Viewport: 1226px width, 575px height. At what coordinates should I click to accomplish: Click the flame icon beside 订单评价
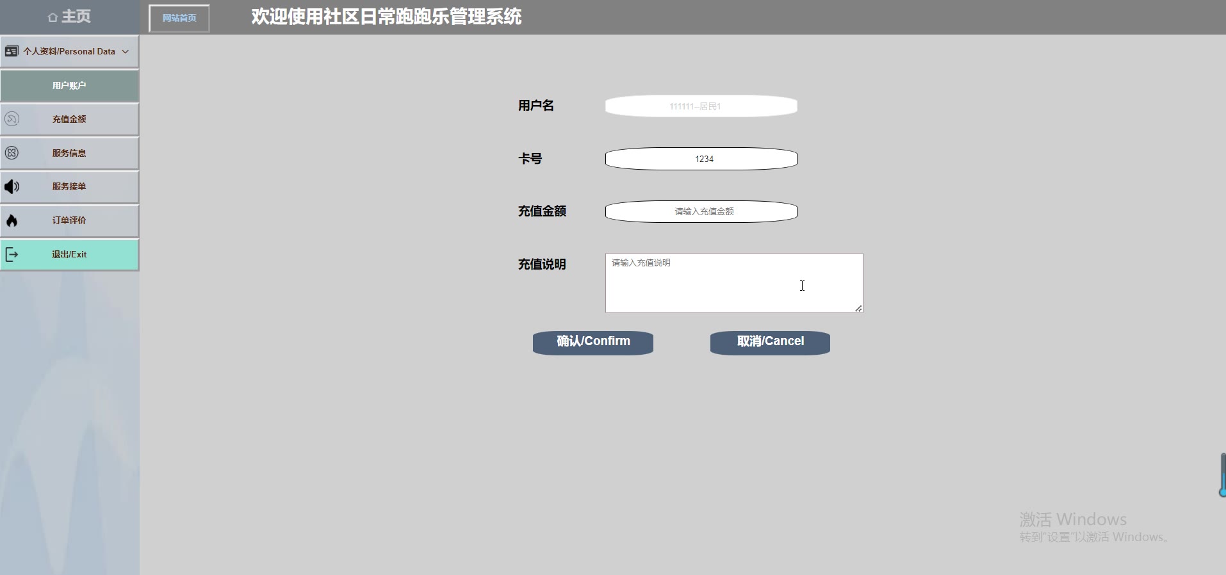pyautogui.click(x=12, y=221)
